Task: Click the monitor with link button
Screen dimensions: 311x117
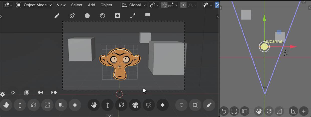Action: [x=149, y=105]
